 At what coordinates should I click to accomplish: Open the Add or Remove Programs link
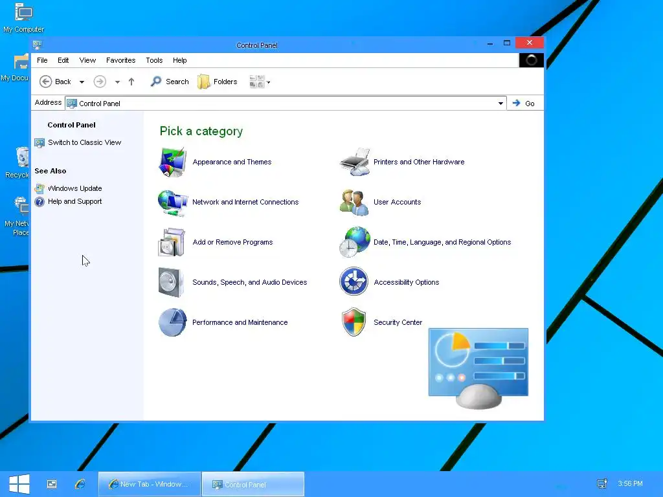click(232, 242)
